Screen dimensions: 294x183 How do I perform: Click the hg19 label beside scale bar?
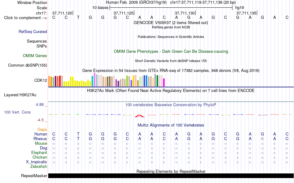coord(240,8)
